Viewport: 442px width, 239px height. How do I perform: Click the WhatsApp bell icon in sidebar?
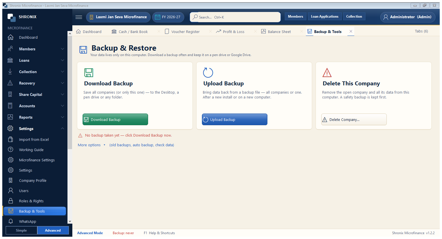pos(11,221)
